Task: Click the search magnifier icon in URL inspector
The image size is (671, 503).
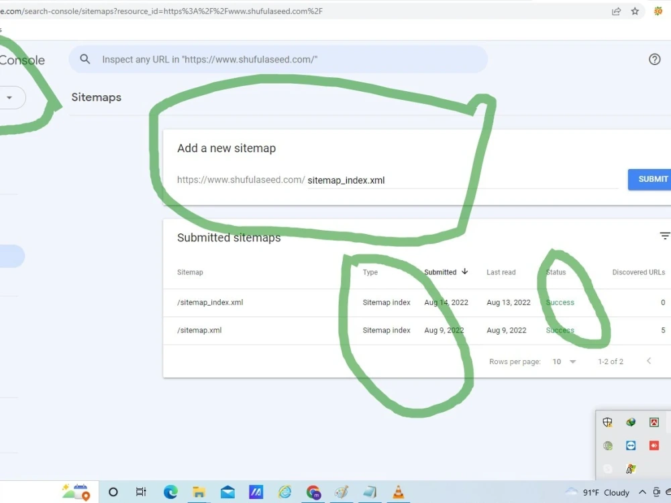Action: pos(85,59)
